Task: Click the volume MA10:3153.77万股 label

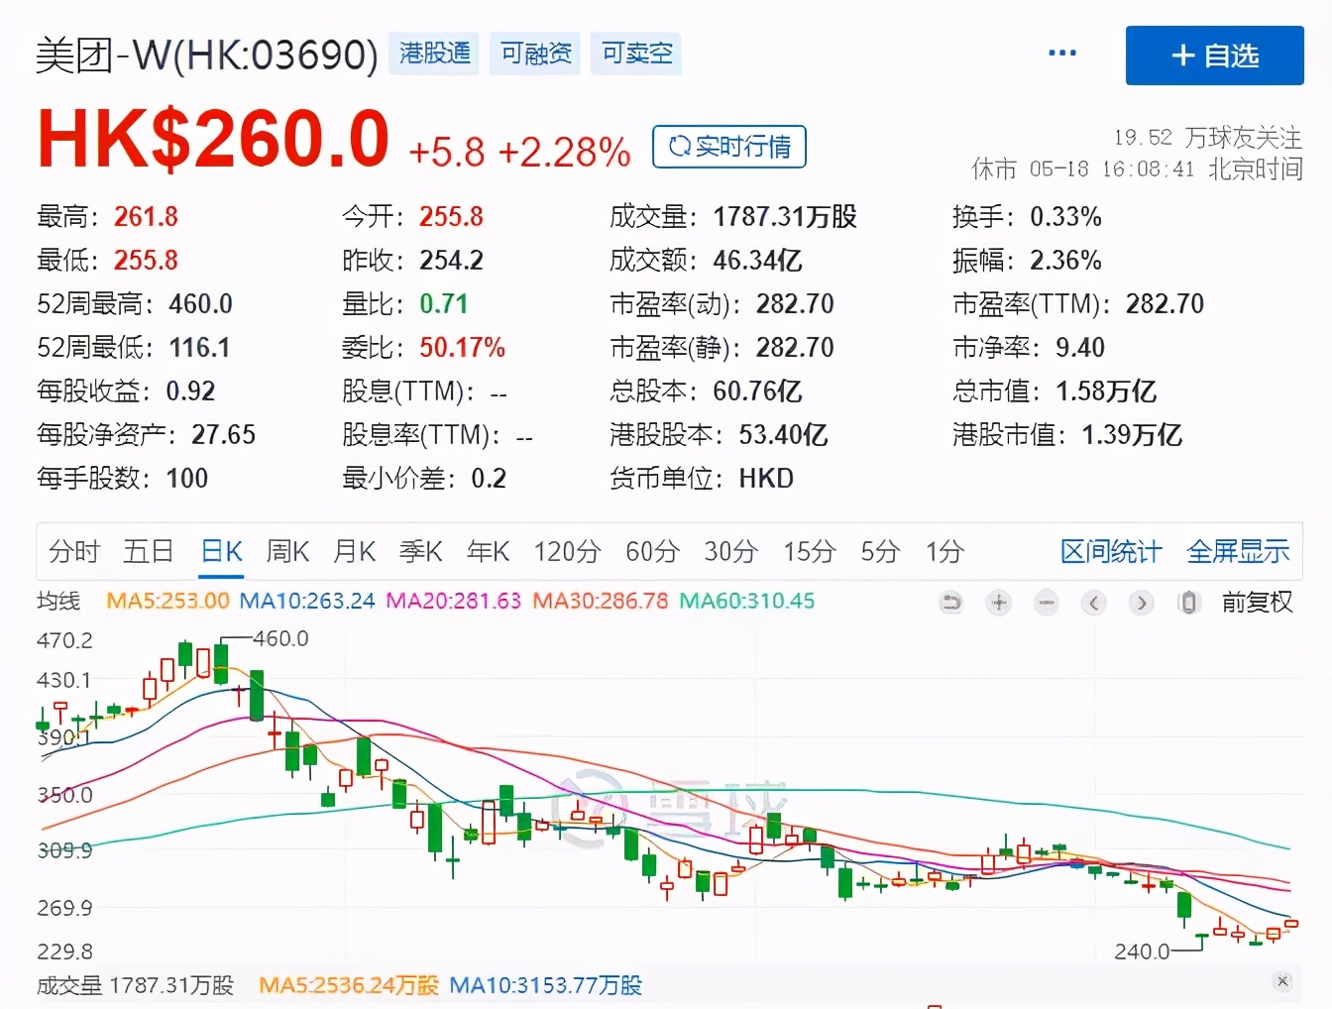Action: [x=545, y=985]
